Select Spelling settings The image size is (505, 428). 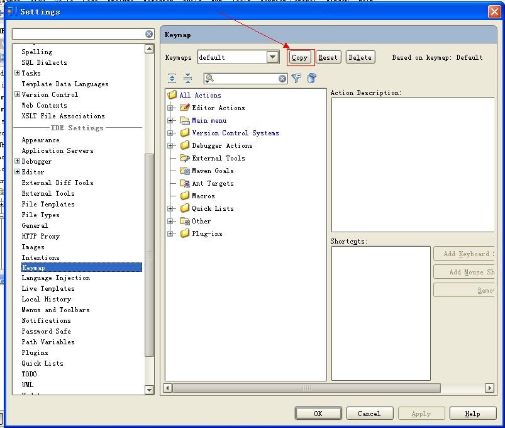(36, 52)
